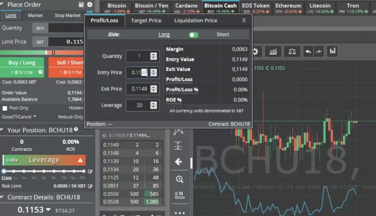Select Tron instrument tab
This screenshot has width=376, height=216.
[x=353, y=8]
